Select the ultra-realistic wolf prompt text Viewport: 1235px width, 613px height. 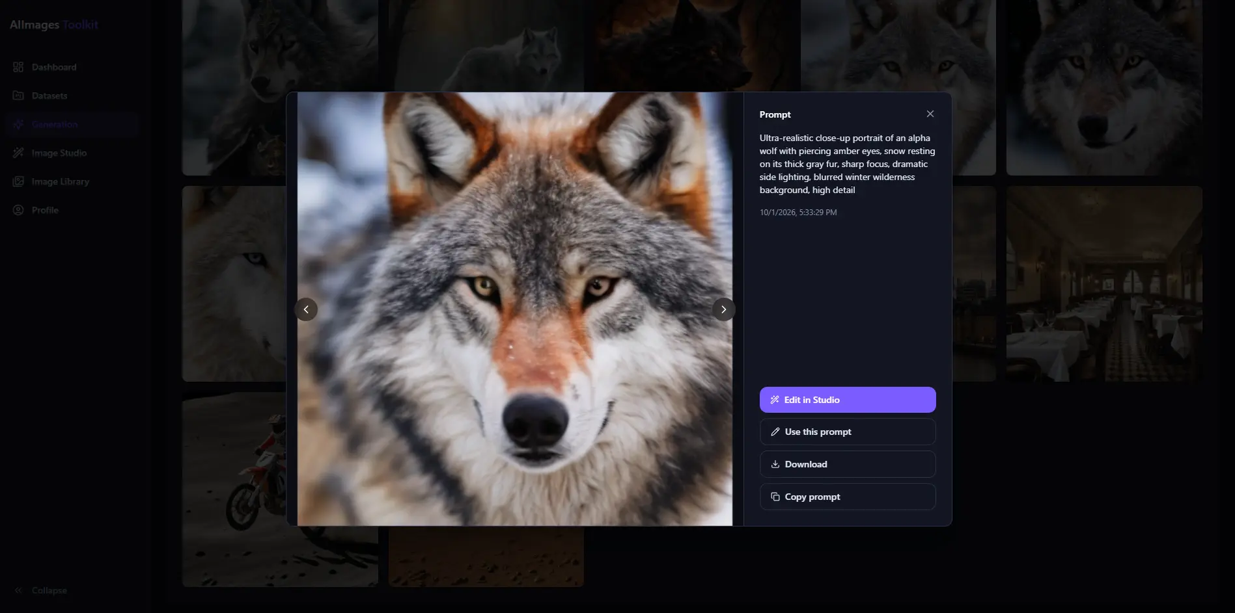tap(847, 164)
